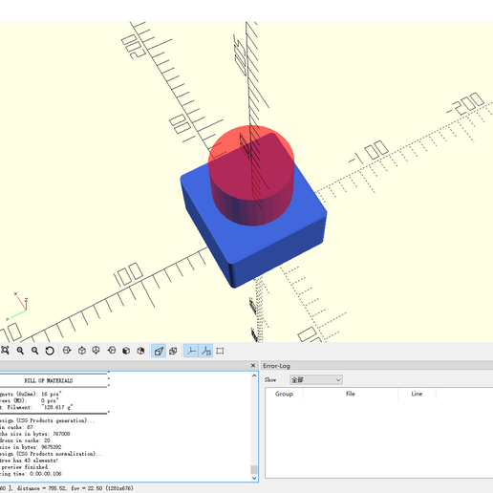
Task: Click the console scrollbar down arrow
Action: pyautogui.click(x=254, y=478)
